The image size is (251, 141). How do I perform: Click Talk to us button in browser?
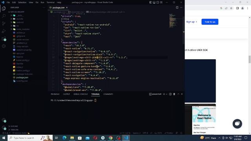(210, 22)
